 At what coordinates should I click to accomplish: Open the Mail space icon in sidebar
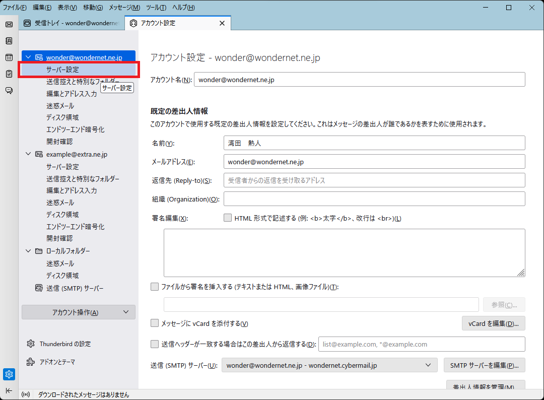coord(9,24)
